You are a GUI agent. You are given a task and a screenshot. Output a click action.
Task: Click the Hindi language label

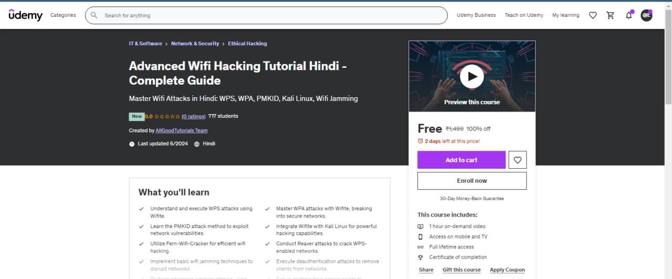pos(209,144)
